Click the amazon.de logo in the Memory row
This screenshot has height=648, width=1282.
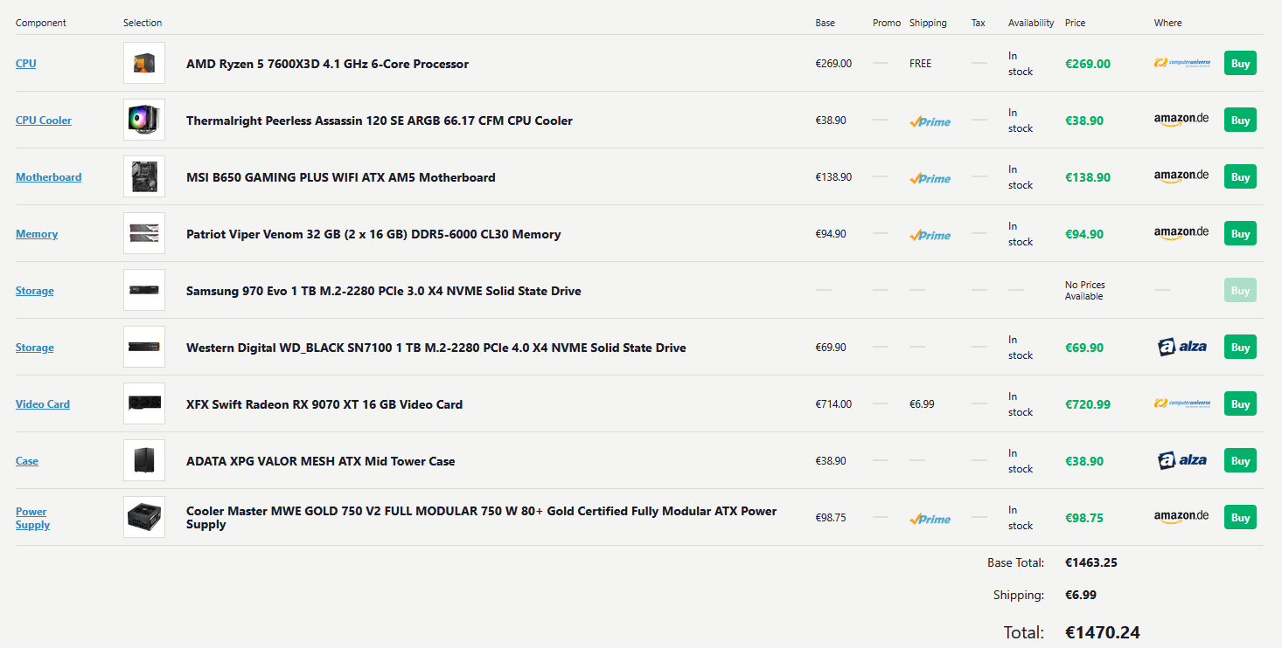[1181, 233]
